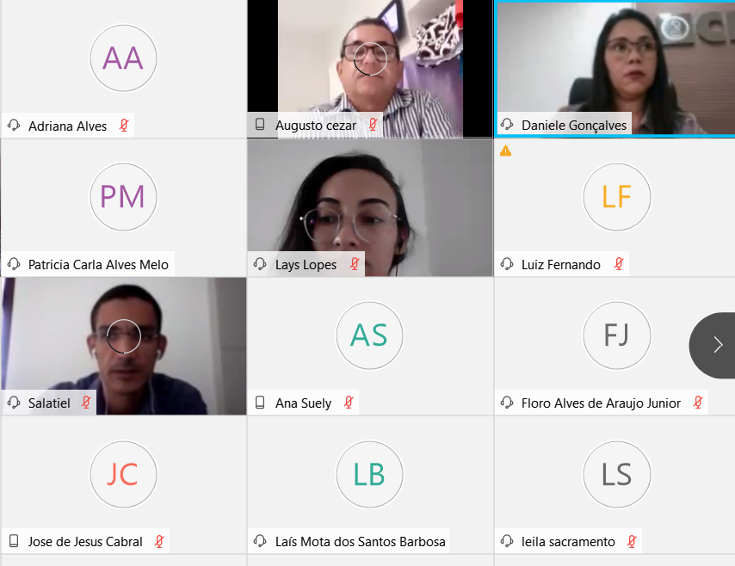The image size is (735, 566).
Task: Click Augusto cezar's phone device icon
Action: tap(260, 124)
